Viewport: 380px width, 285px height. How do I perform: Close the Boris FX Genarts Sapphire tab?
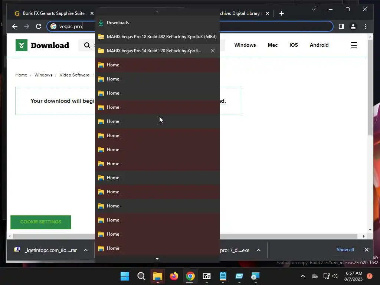pyautogui.click(x=92, y=14)
